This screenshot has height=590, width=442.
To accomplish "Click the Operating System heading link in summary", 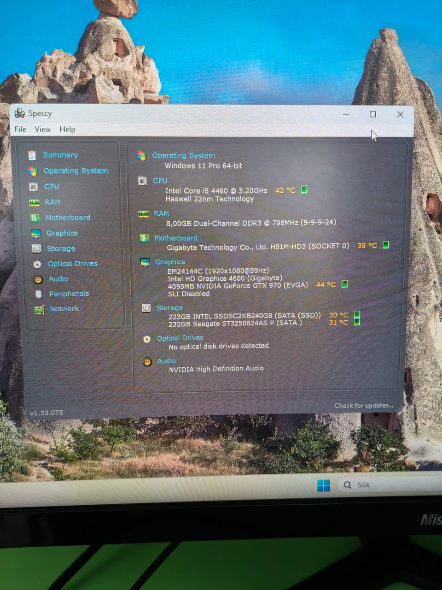I will pos(183,155).
